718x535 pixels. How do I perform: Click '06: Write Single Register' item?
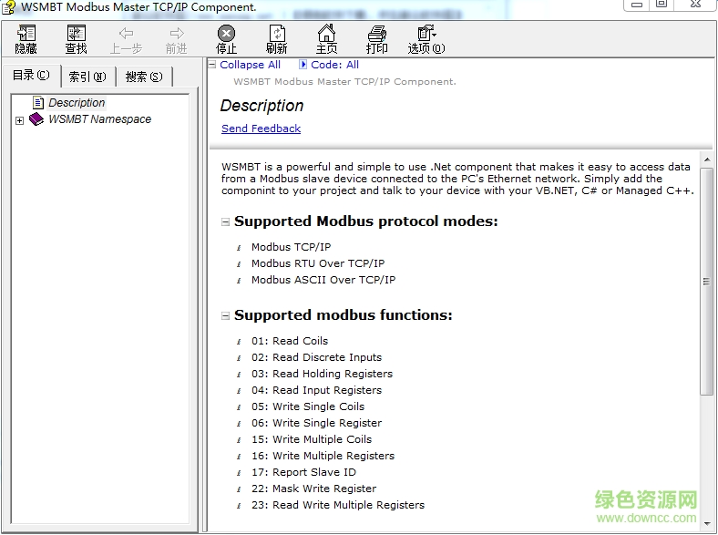[x=316, y=423]
